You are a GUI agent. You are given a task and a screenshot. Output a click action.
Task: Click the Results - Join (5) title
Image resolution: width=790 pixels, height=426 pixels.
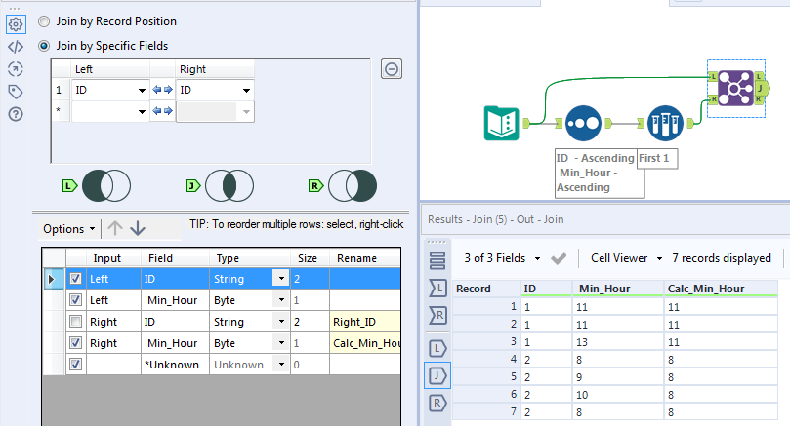pyautogui.click(x=496, y=219)
